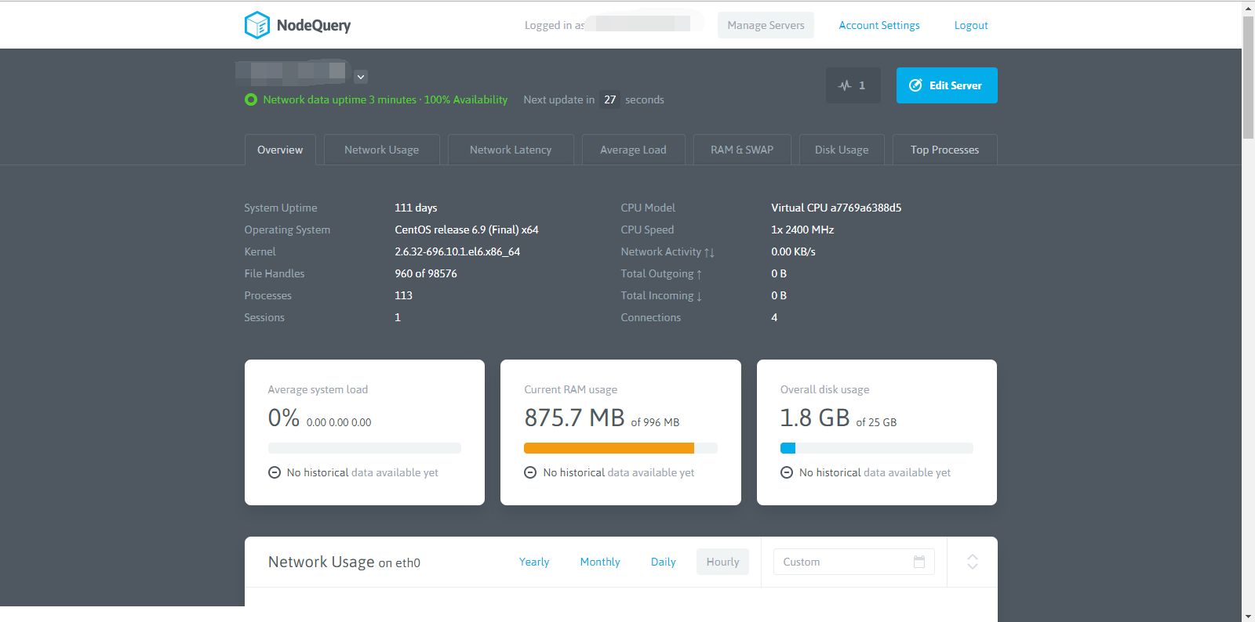Click the no-data icon in Overall disk usage card
Viewport: 1255px width, 622px height.
pos(787,472)
